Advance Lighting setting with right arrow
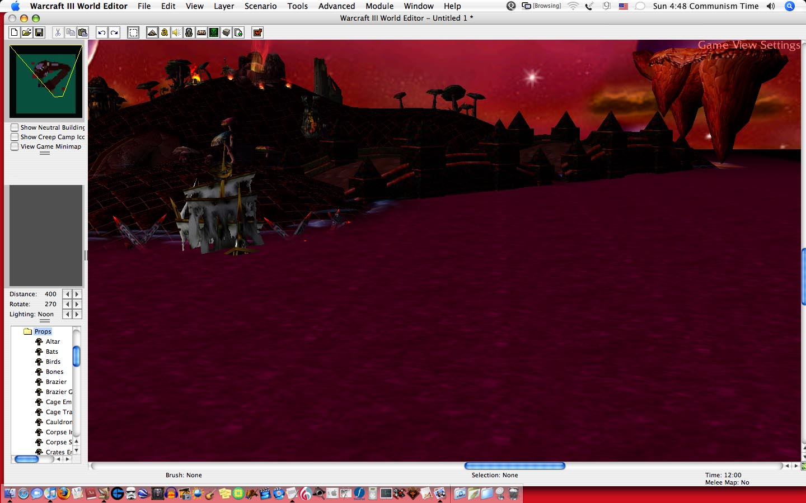This screenshot has height=503, width=806. point(77,314)
